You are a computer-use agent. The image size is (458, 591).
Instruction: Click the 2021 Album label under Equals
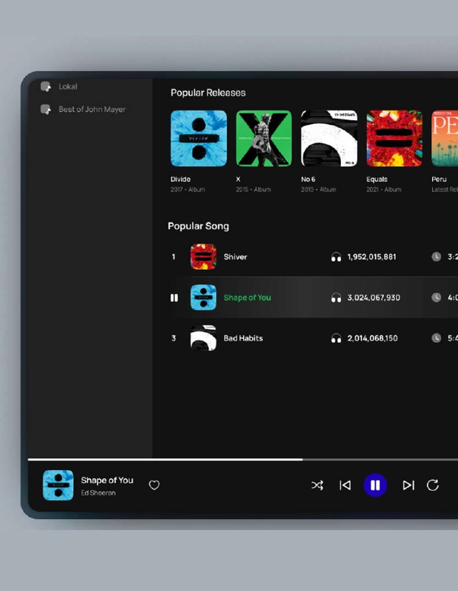[384, 189]
